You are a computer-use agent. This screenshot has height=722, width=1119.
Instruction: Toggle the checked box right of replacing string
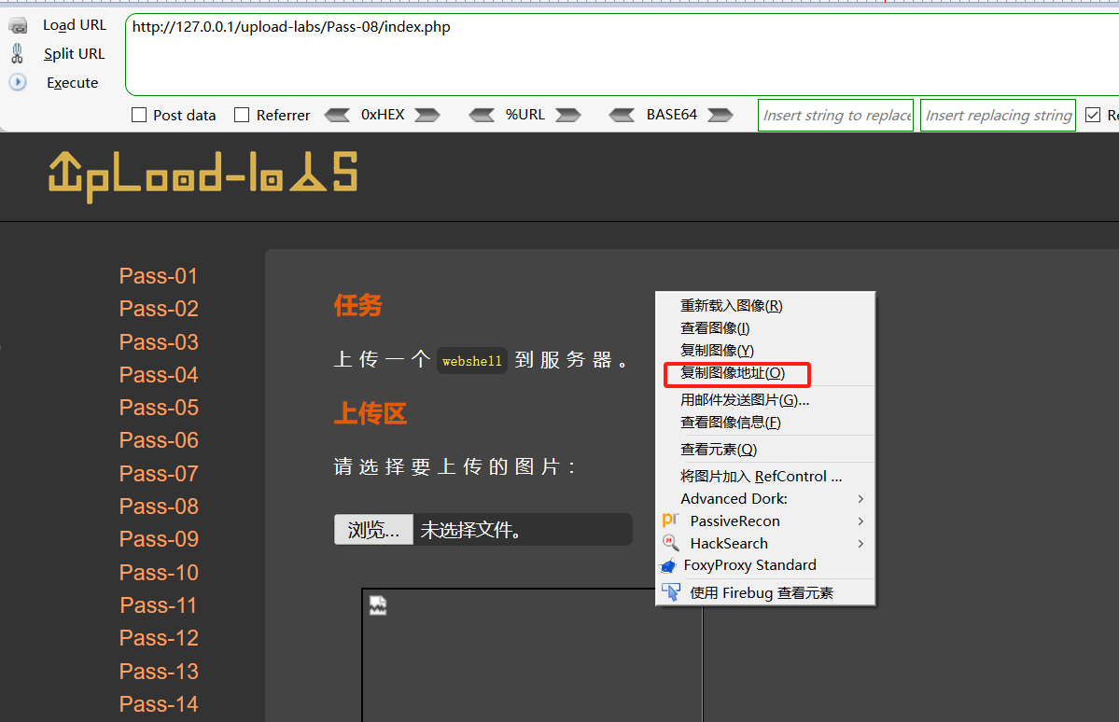tap(1093, 115)
